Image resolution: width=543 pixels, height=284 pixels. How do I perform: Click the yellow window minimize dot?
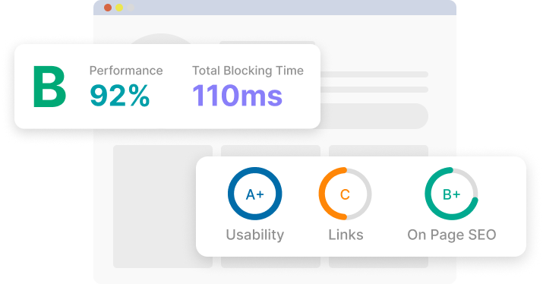pos(119,8)
